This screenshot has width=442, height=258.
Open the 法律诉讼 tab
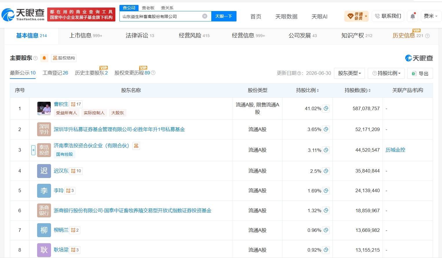click(x=140, y=36)
